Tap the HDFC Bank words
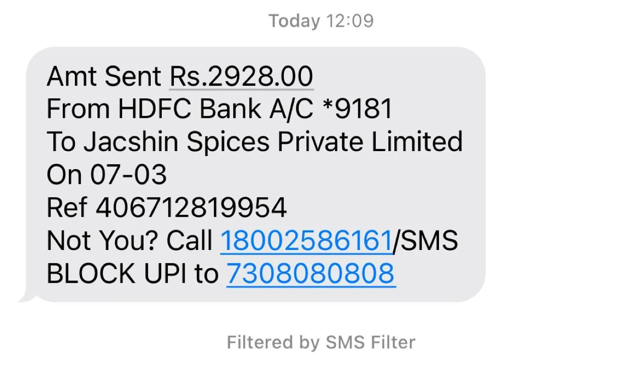The width and height of the screenshot is (643, 378). click(189, 109)
